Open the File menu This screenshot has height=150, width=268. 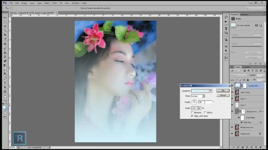pos(11,3)
